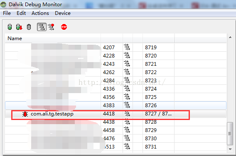Click port value 8722

click(x=151, y=72)
